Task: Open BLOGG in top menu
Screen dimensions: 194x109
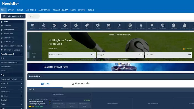Action: pyautogui.click(x=91, y=10)
